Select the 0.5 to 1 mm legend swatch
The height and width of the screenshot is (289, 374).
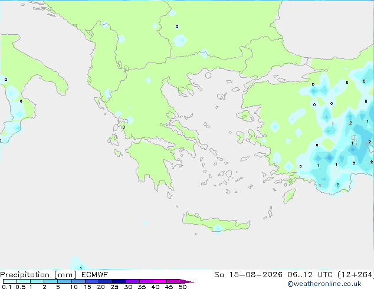pyautogui.click(x=24, y=281)
